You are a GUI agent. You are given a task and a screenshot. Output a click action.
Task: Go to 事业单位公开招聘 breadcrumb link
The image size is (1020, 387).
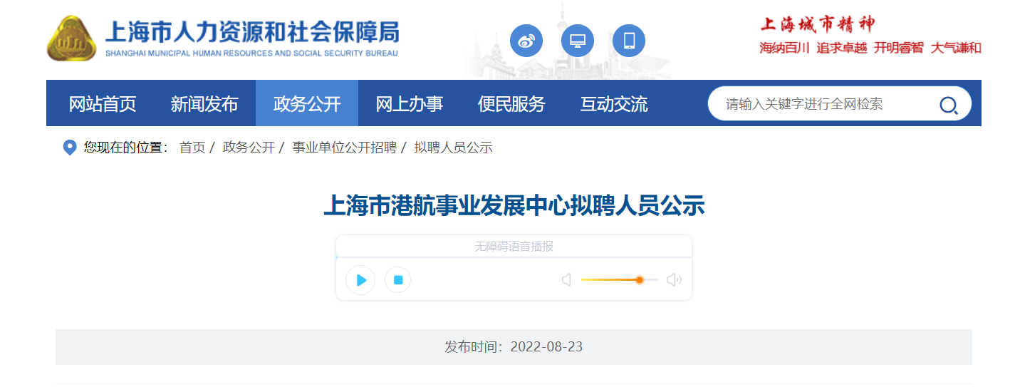tap(345, 148)
